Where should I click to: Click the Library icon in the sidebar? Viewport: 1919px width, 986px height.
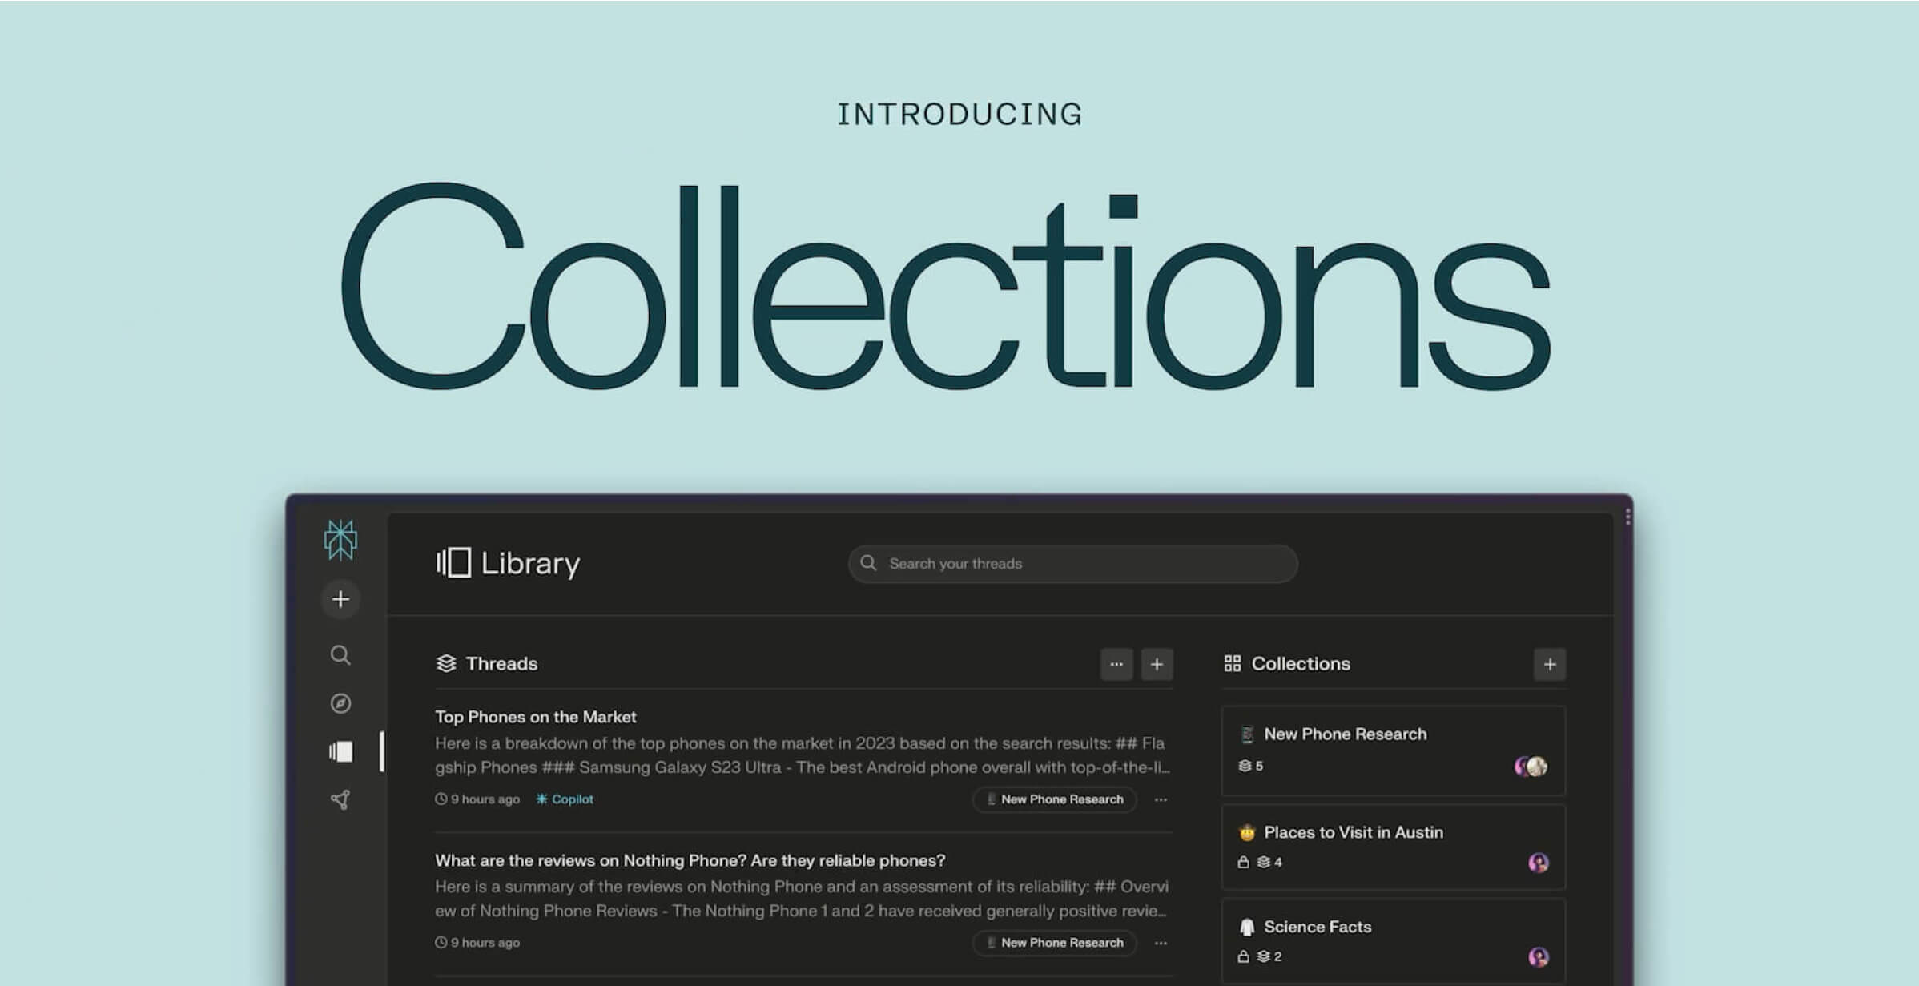(340, 751)
